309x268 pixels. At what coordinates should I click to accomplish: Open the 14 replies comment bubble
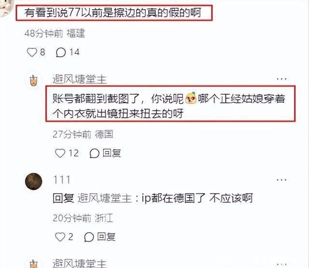[61, 53]
